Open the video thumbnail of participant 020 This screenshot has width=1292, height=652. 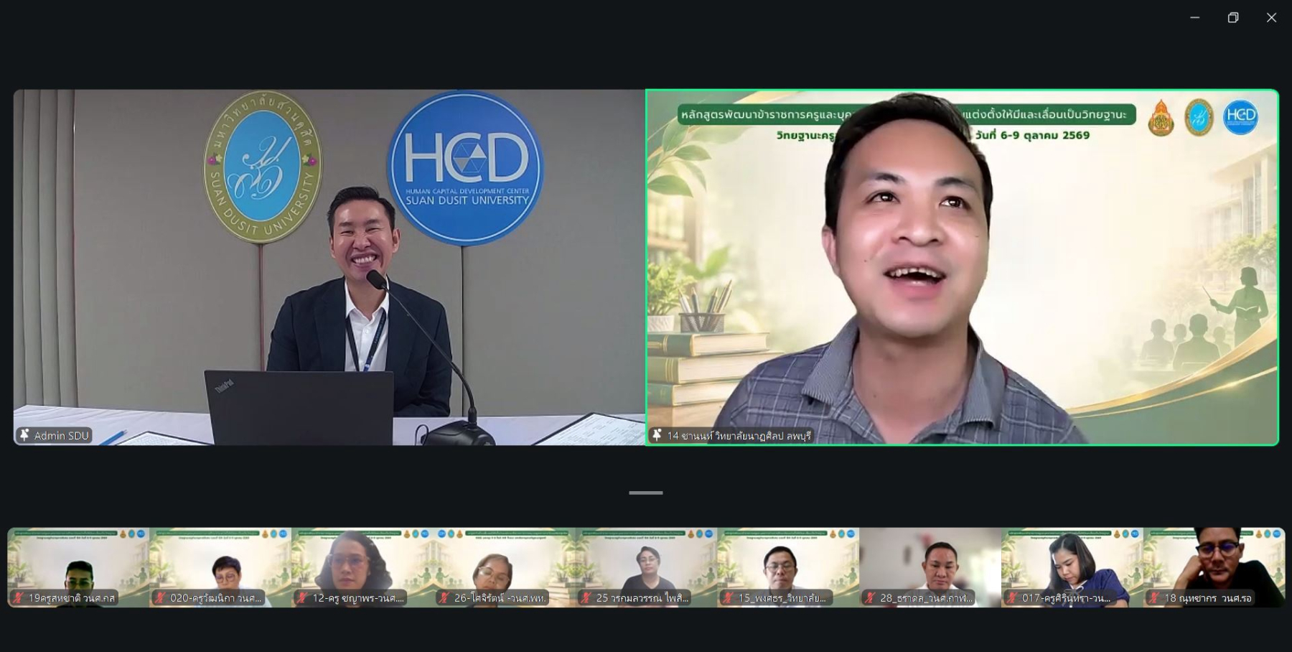point(220,567)
